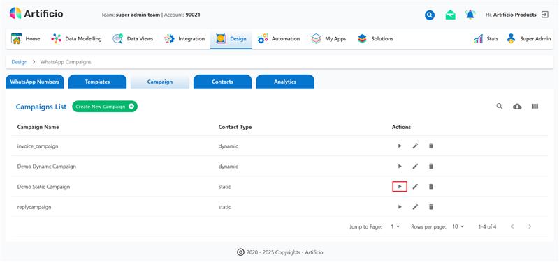The image size is (559, 262).
Task: Click the blue global search icon
Action: [x=430, y=15]
